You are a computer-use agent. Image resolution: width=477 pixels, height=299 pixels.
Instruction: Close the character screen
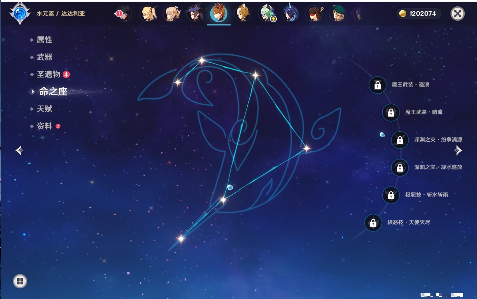458,14
